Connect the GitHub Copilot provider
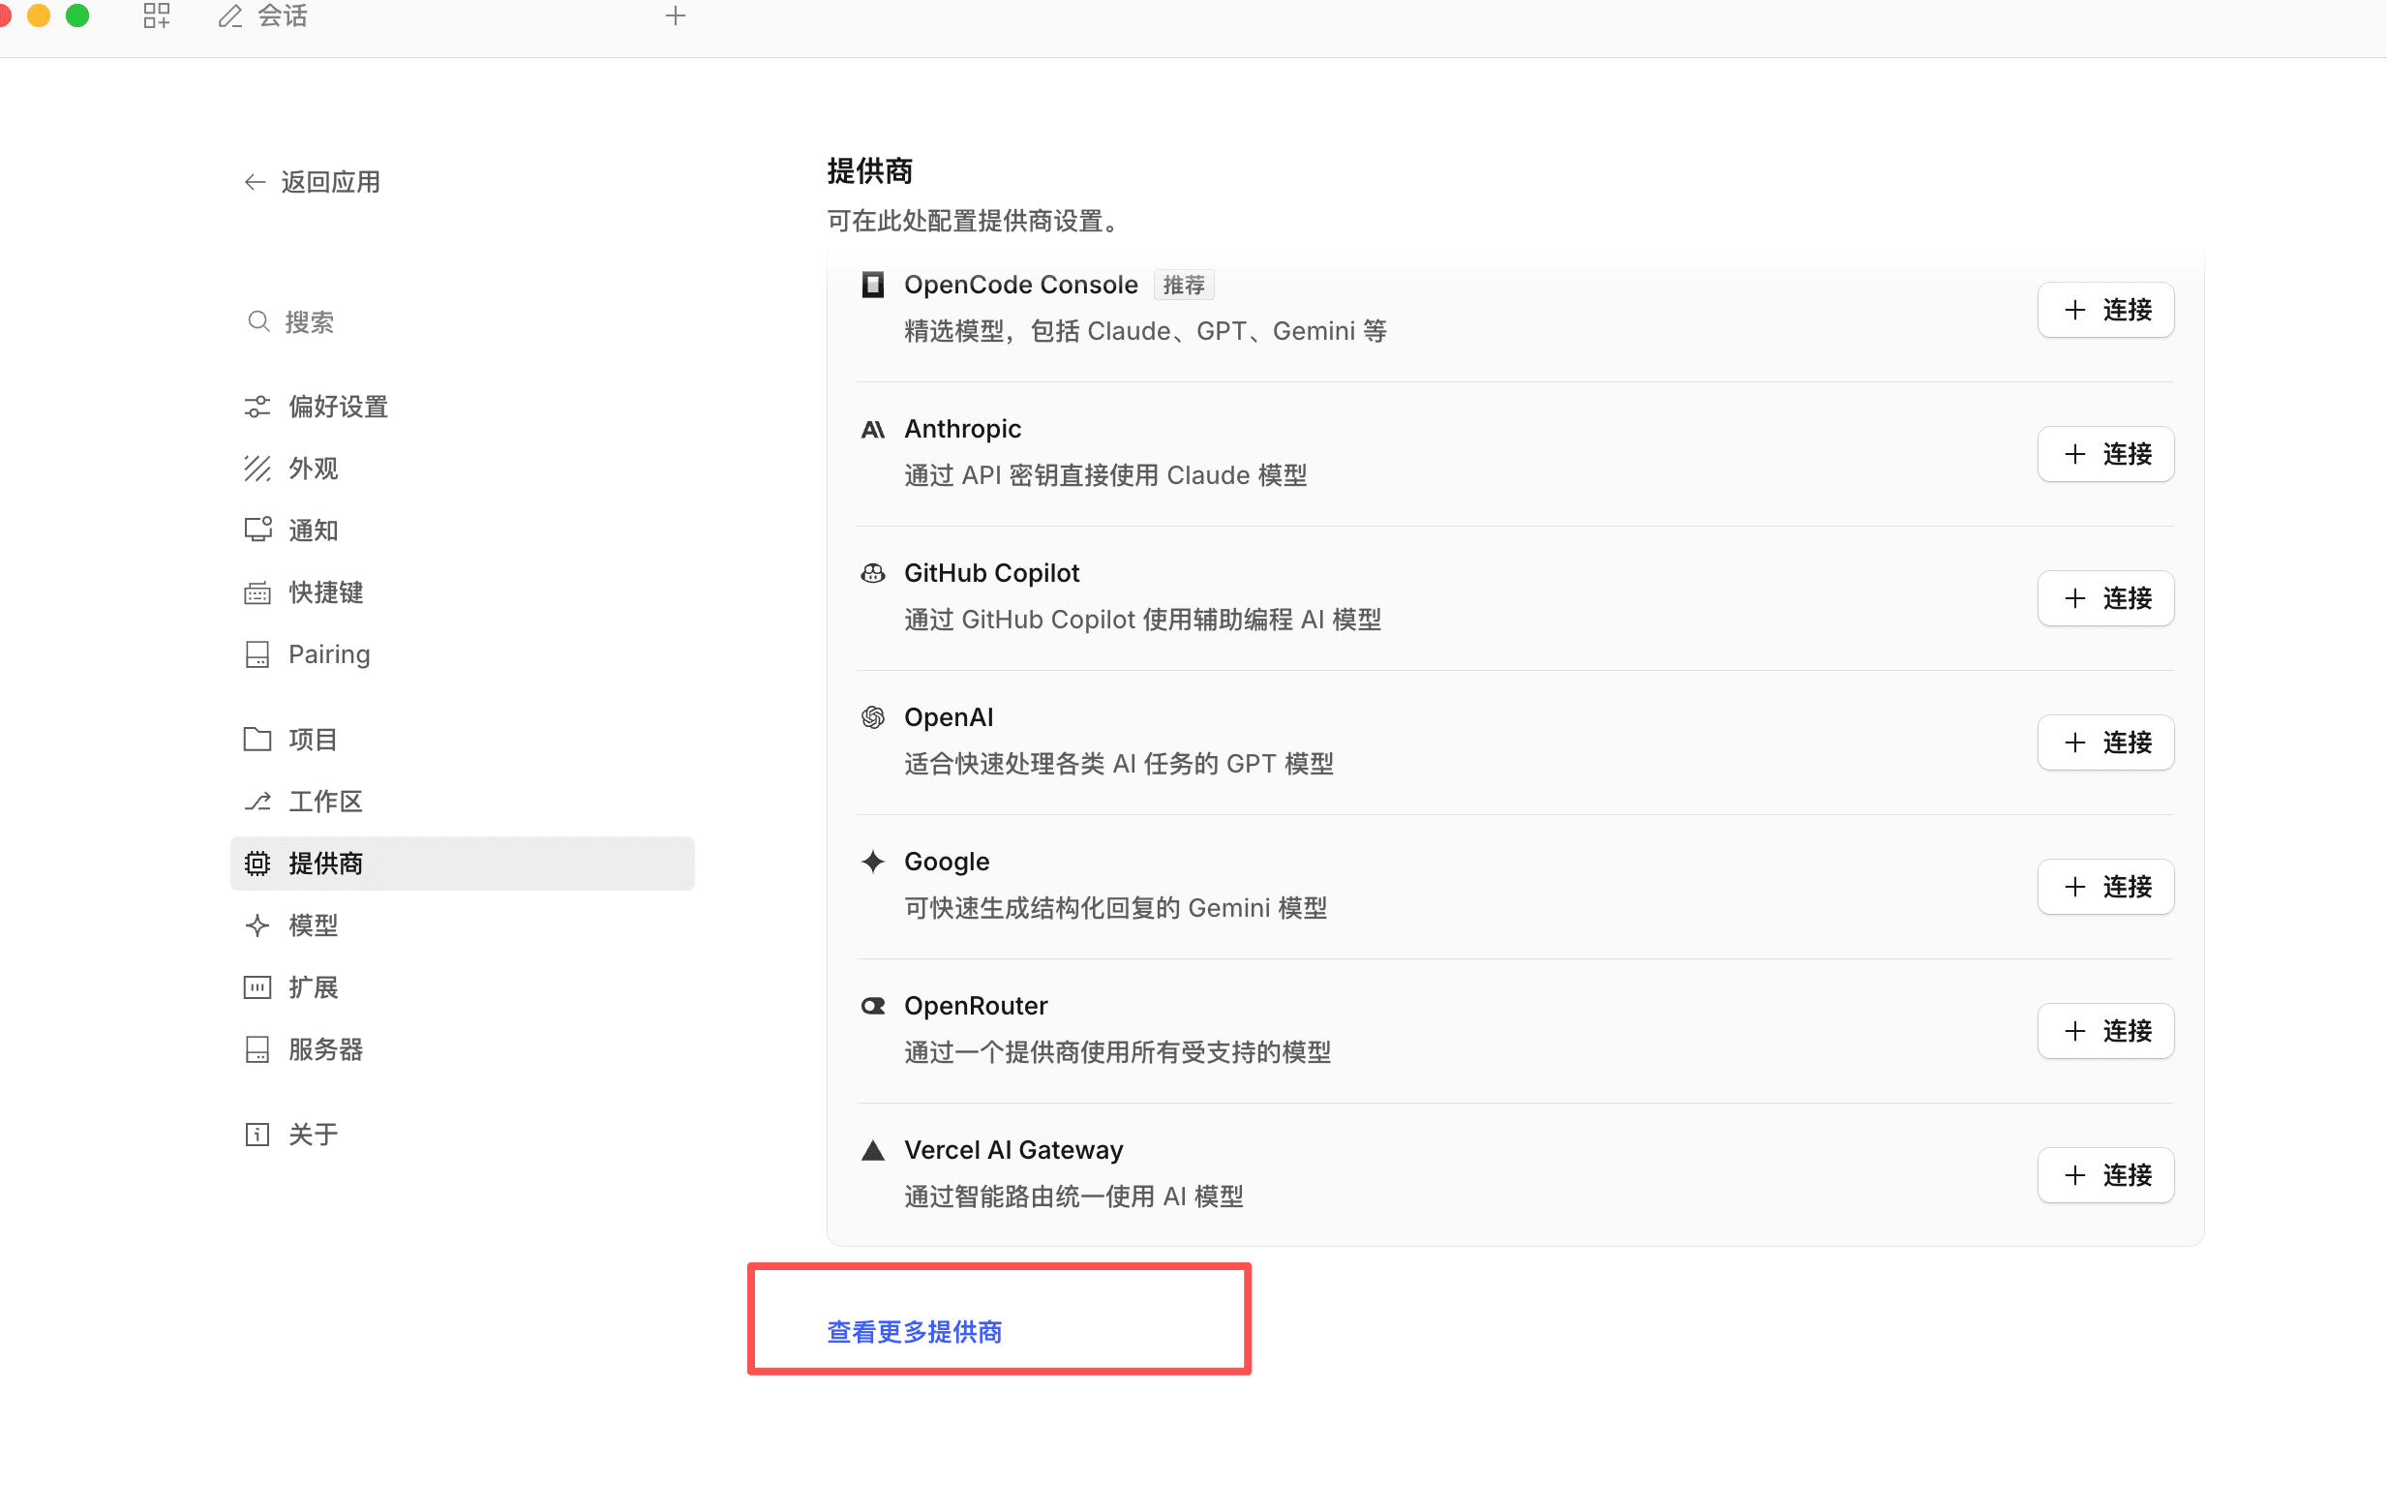2387x1485 pixels. [2105, 598]
